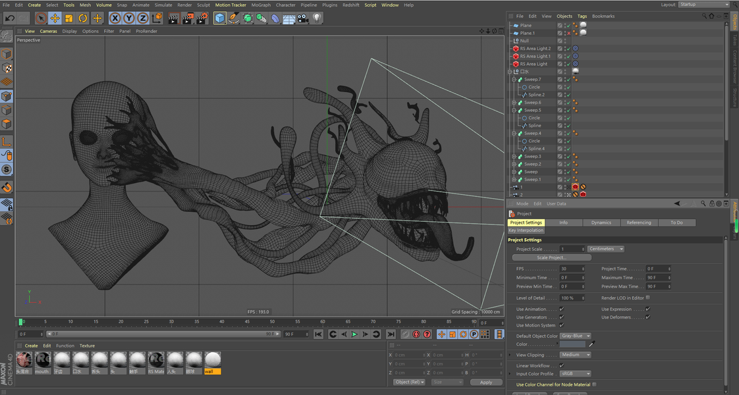Open the MoGraph menu
This screenshot has width=739, height=395.
tap(261, 5)
